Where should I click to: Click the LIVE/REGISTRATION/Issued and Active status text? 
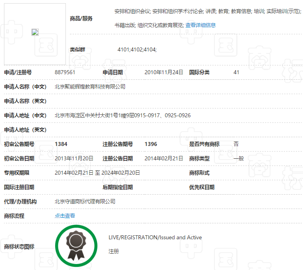[155, 237]
